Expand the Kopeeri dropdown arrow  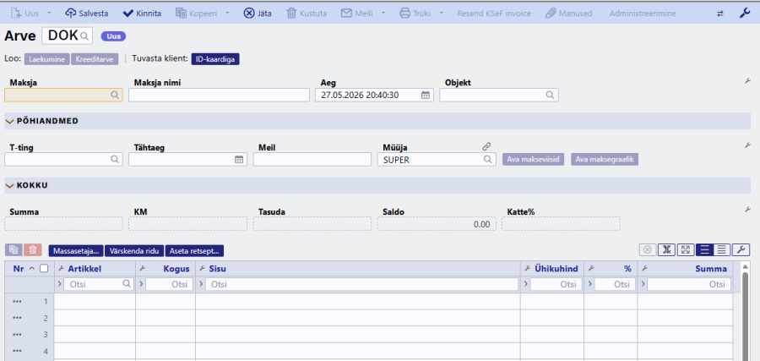pos(228,13)
